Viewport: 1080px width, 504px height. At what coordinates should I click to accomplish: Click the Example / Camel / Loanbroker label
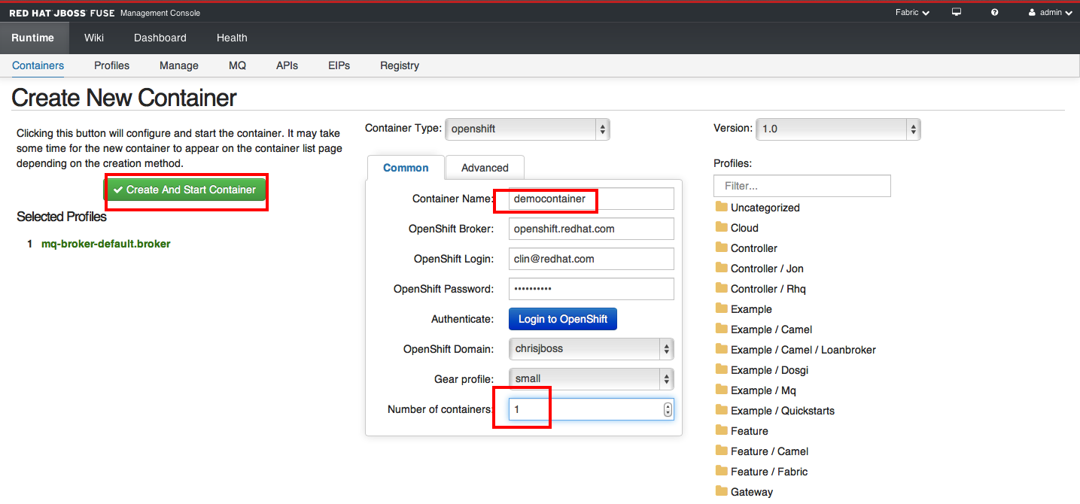[x=803, y=350]
